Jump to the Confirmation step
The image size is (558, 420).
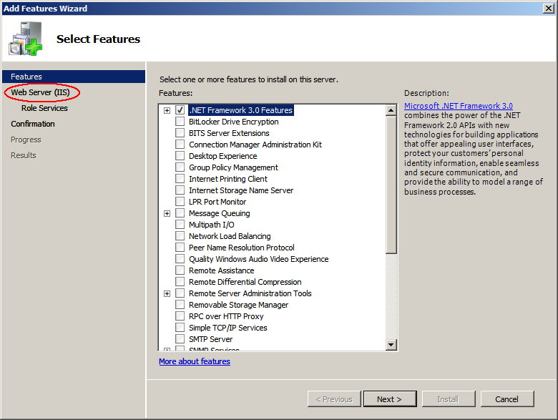coord(33,124)
